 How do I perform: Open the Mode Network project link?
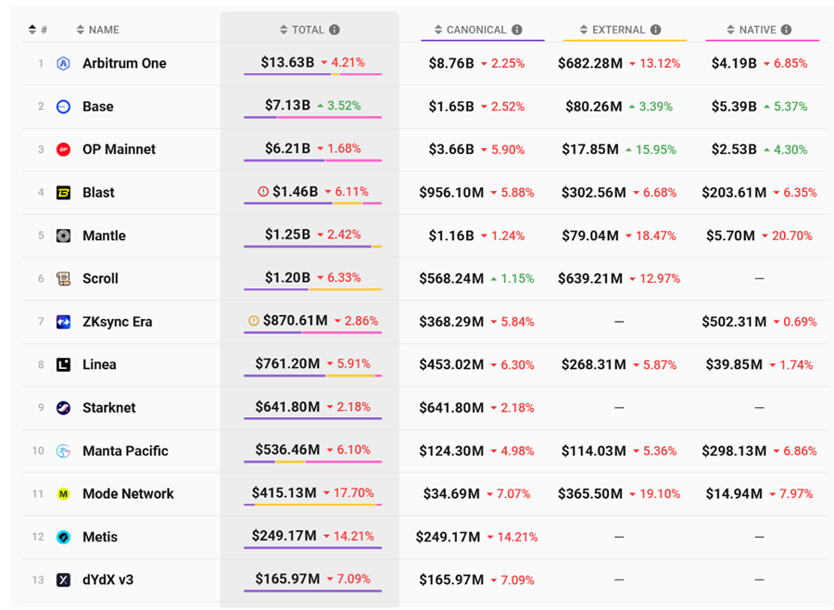point(128,494)
